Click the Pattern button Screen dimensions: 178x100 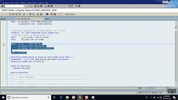60,14
